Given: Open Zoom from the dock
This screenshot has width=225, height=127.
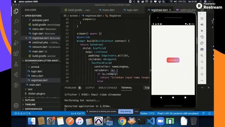Looking at the screenshot, I should [x=160, y=121].
